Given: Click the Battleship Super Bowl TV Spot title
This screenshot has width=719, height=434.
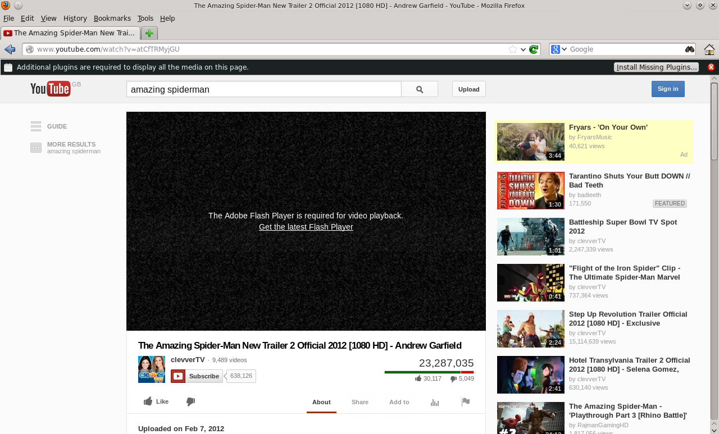Looking at the screenshot, I should coord(623,227).
